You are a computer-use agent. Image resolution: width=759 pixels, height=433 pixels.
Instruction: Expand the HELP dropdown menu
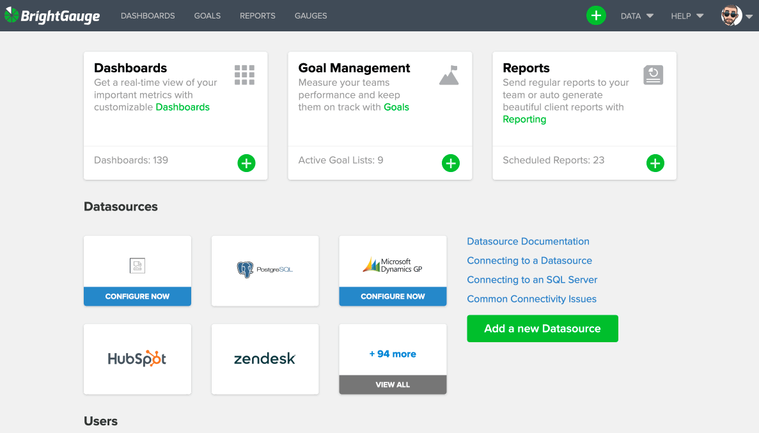pos(687,16)
